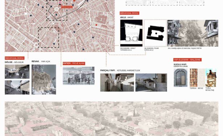The image size is (223, 136).
Task: Click the blue dot inside dashed square 03
Action: pos(54,44)
